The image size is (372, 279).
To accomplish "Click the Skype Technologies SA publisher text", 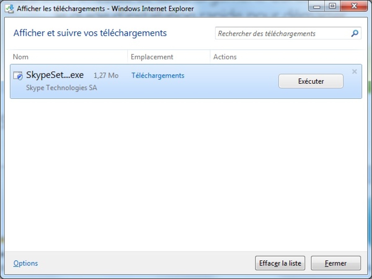I will click(x=61, y=88).
